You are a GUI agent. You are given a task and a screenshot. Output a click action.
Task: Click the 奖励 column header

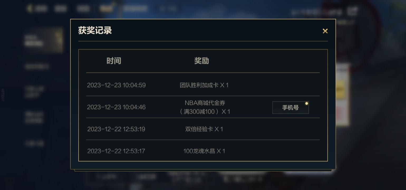click(201, 61)
